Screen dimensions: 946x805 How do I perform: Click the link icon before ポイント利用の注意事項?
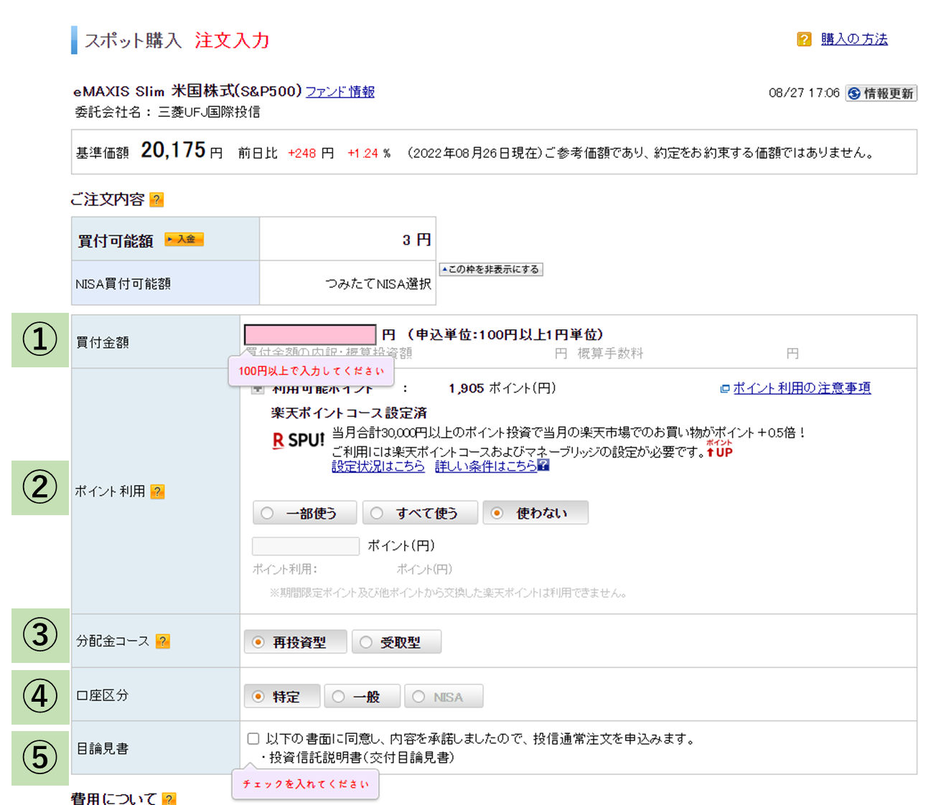[x=725, y=389]
